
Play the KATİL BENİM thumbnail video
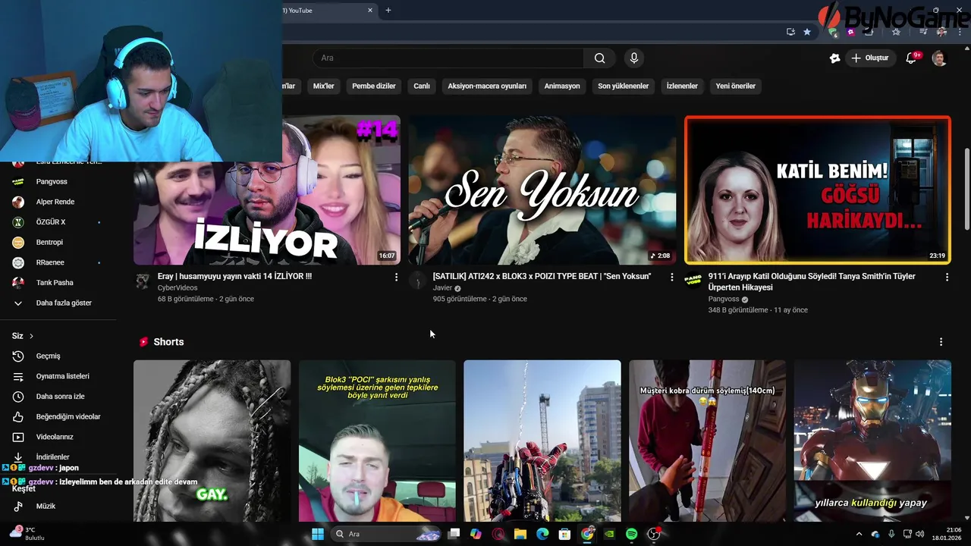click(x=818, y=190)
